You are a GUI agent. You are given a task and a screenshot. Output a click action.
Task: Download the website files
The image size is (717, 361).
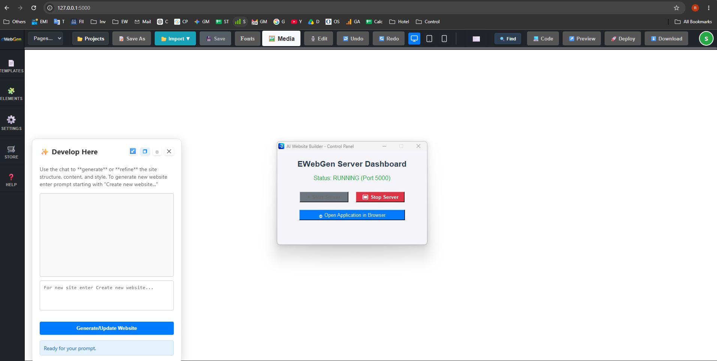pos(666,39)
